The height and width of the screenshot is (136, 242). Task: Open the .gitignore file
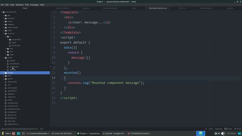(11, 94)
